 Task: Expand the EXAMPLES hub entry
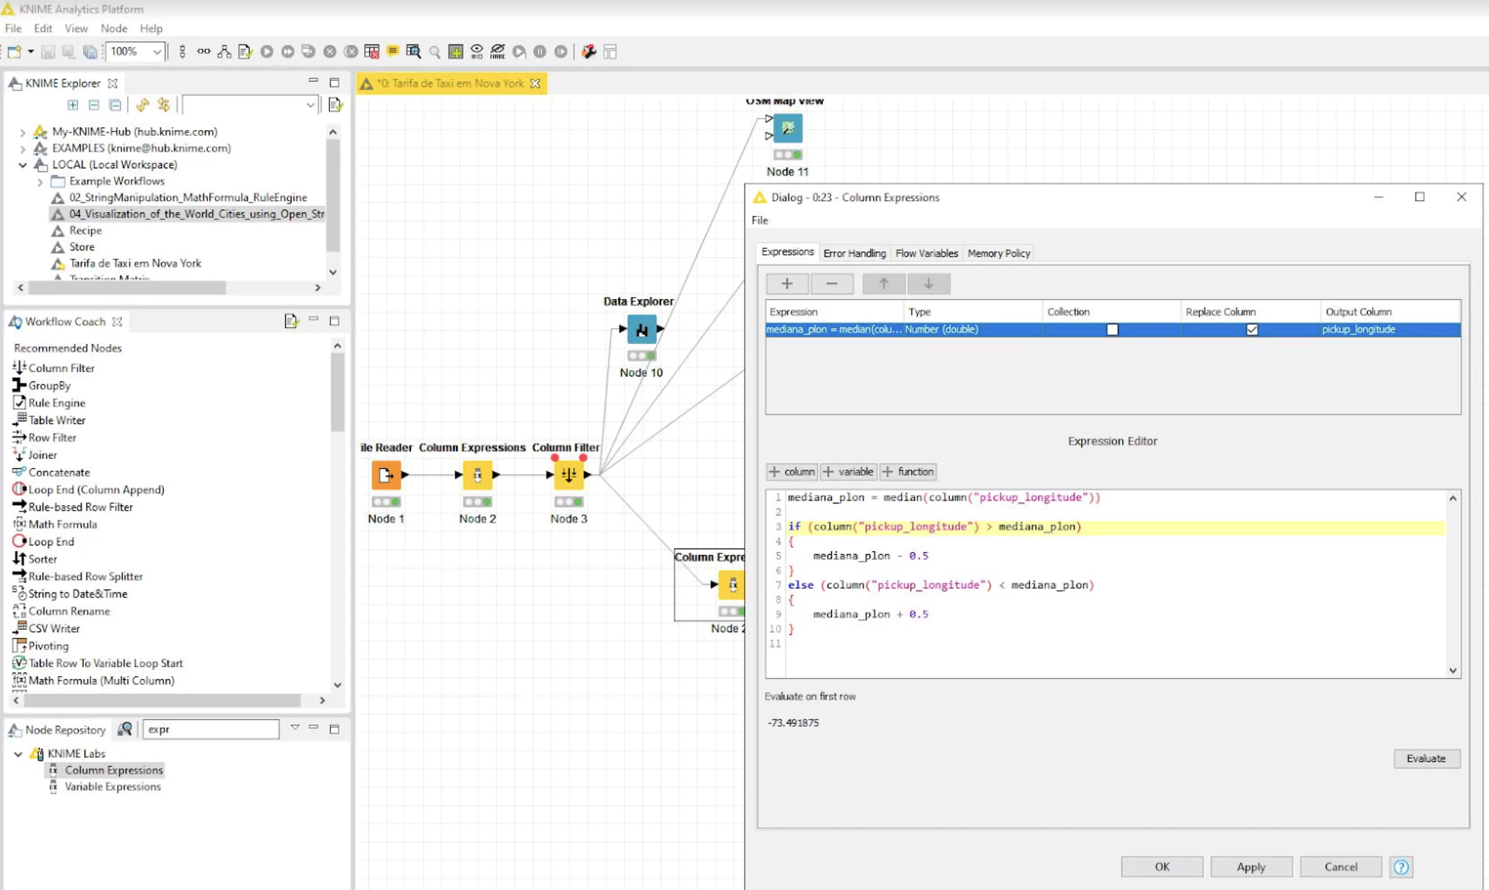[x=22, y=148]
